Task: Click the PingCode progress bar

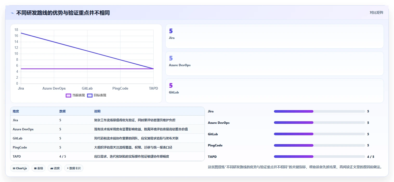Action: pos(319,145)
